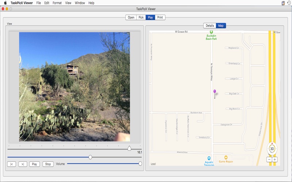292x182 pixels.
Task: Toggle 3D map compass control
Action: click(x=272, y=149)
